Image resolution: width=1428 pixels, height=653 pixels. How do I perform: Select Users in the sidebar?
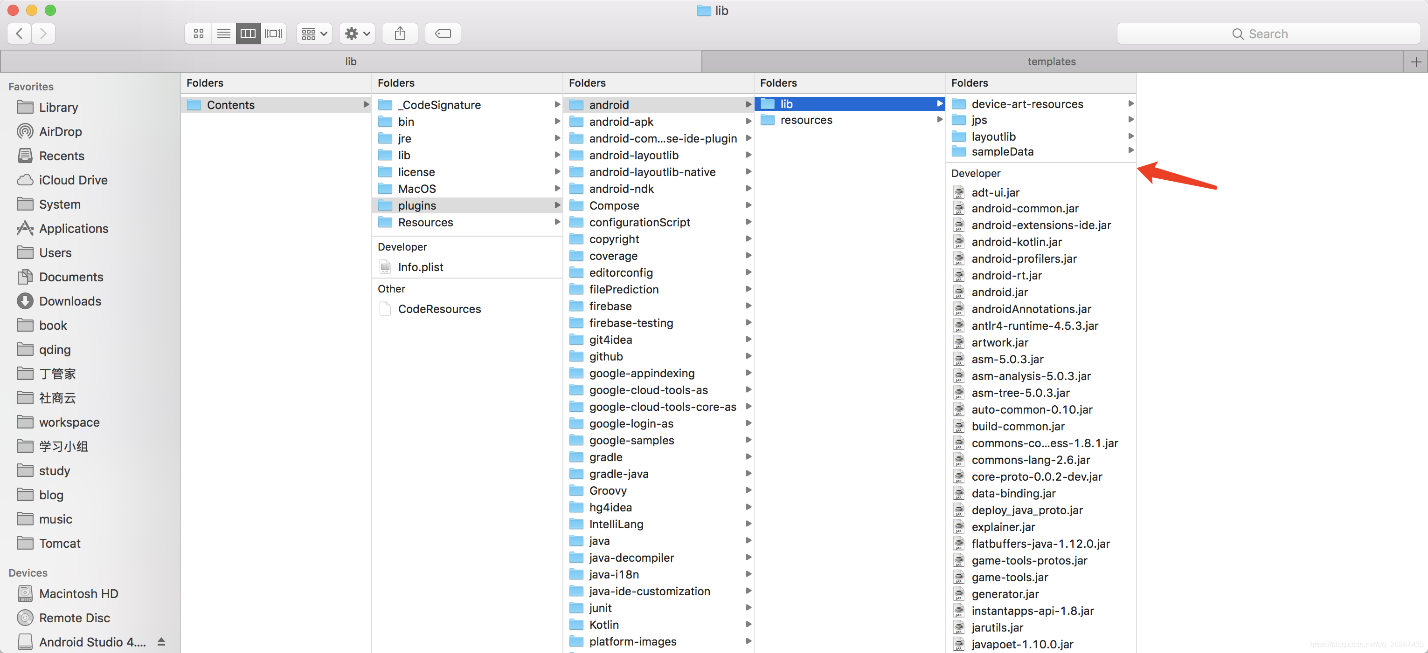click(55, 253)
